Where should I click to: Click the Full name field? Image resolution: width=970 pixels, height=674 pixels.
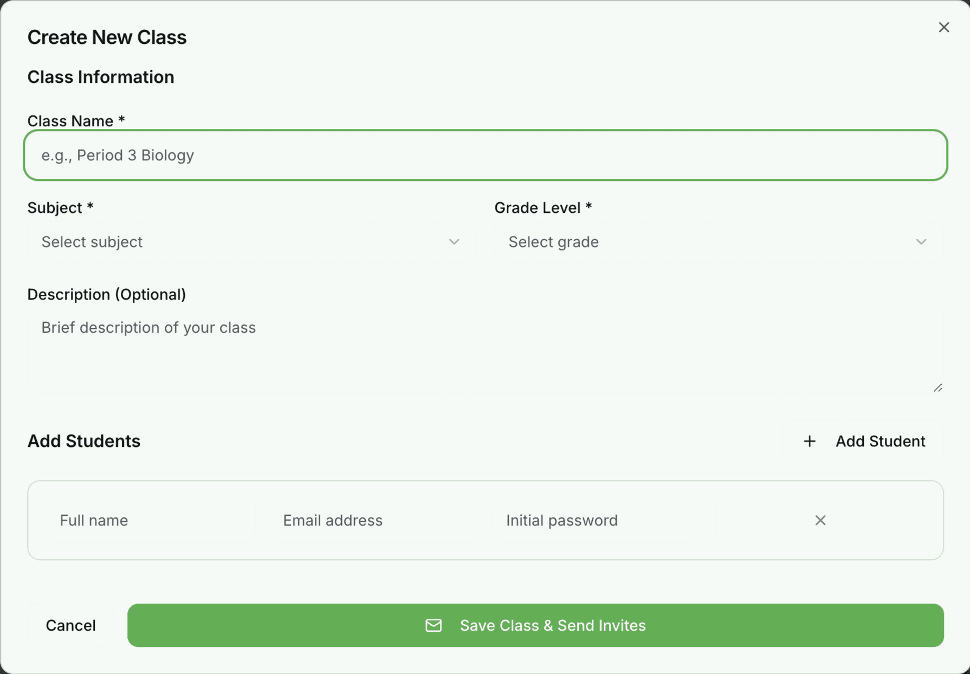pyautogui.click(x=150, y=521)
